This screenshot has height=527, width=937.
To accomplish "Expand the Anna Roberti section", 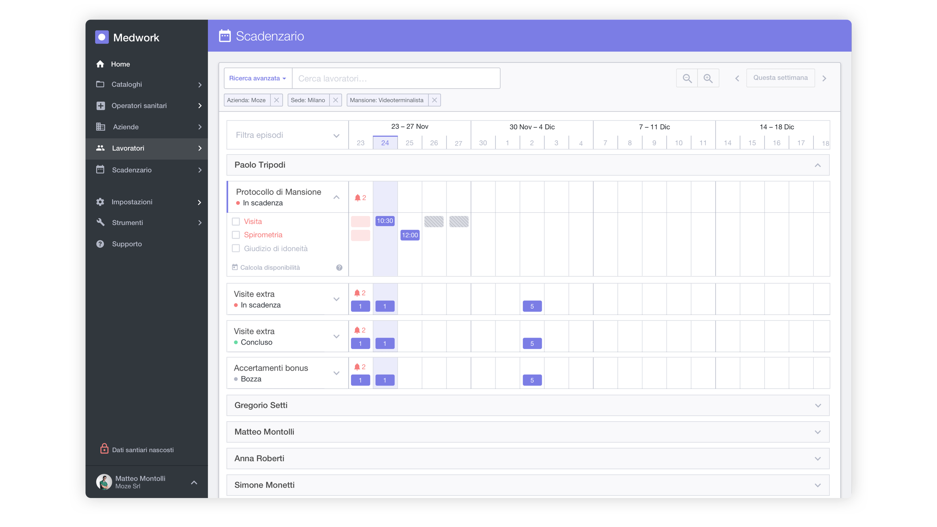I will point(818,458).
